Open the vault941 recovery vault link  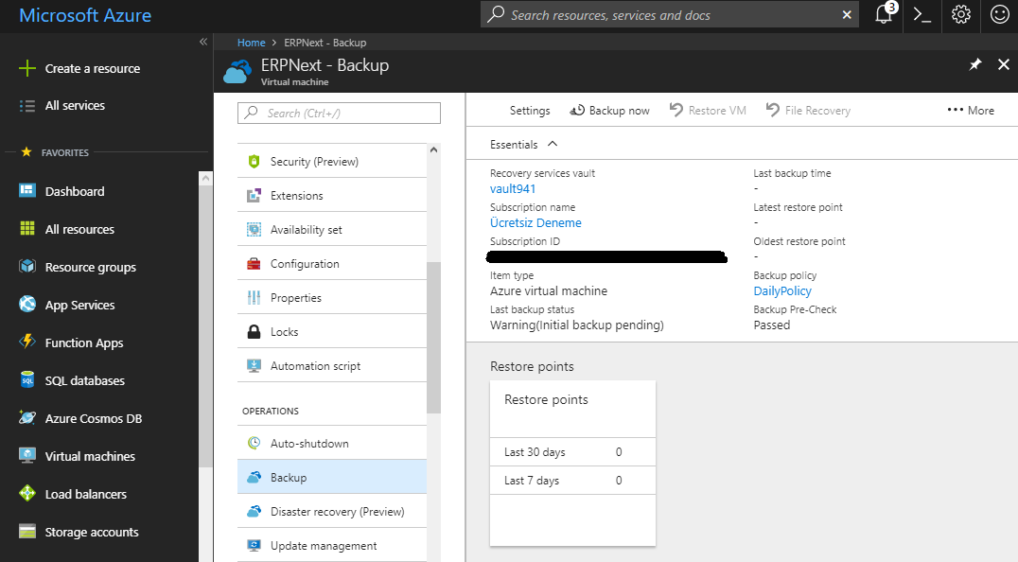point(513,189)
